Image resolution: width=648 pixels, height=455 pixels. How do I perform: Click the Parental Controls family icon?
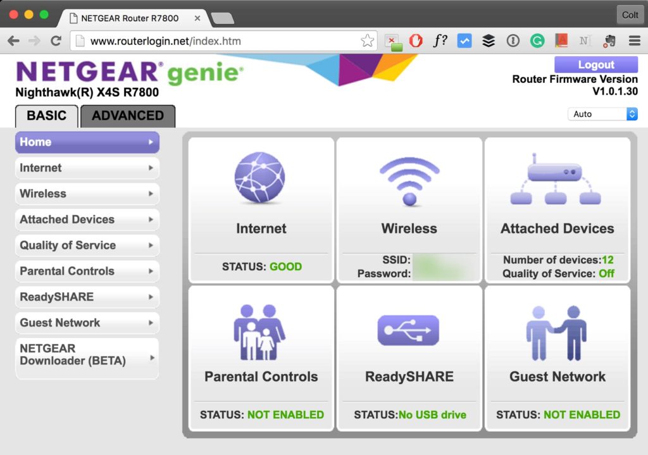[x=260, y=331]
